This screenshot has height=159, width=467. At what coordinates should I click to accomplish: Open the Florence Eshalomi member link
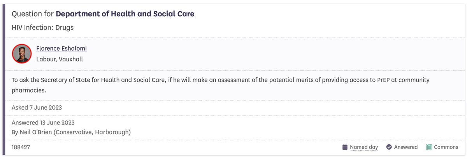(x=61, y=48)
